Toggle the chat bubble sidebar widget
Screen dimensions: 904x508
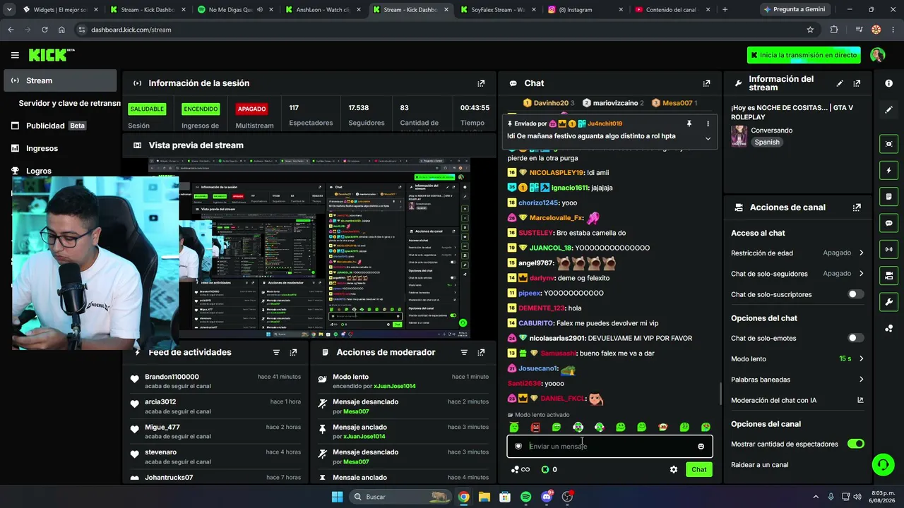pos(888,223)
